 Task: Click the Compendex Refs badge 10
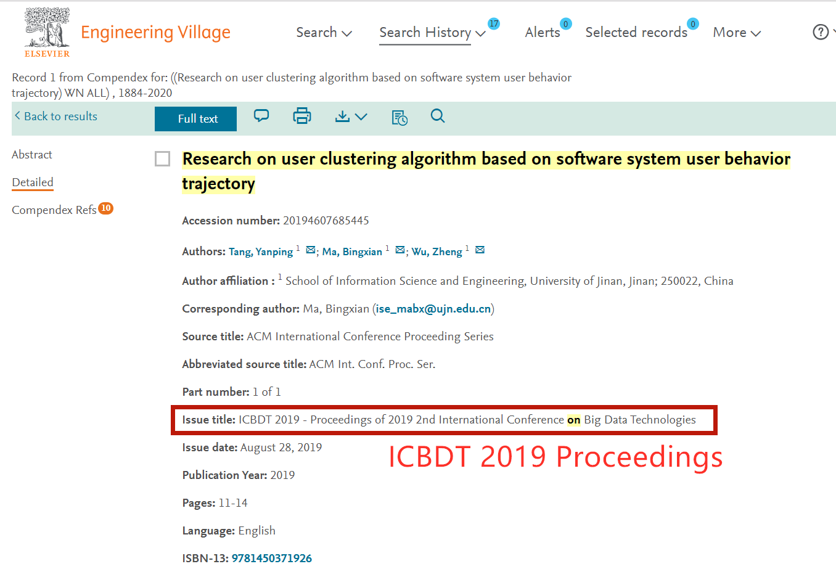pos(106,208)
